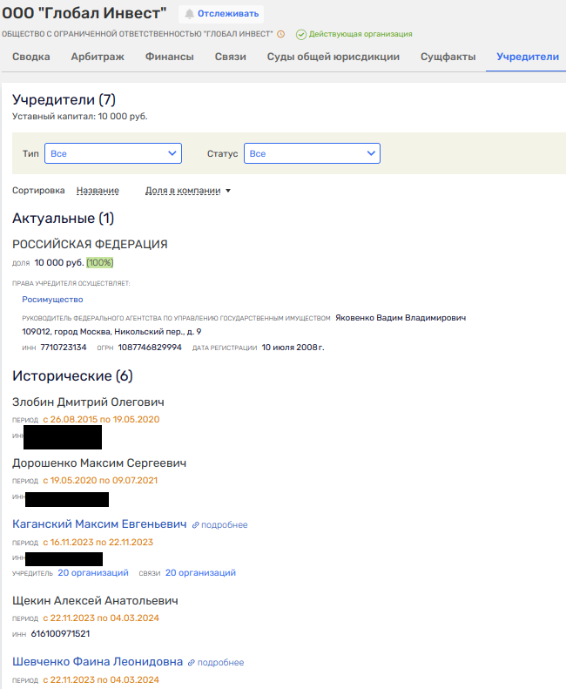Sort by Название
The height and width of the screenshot is (689, 566).
point(98,191)
